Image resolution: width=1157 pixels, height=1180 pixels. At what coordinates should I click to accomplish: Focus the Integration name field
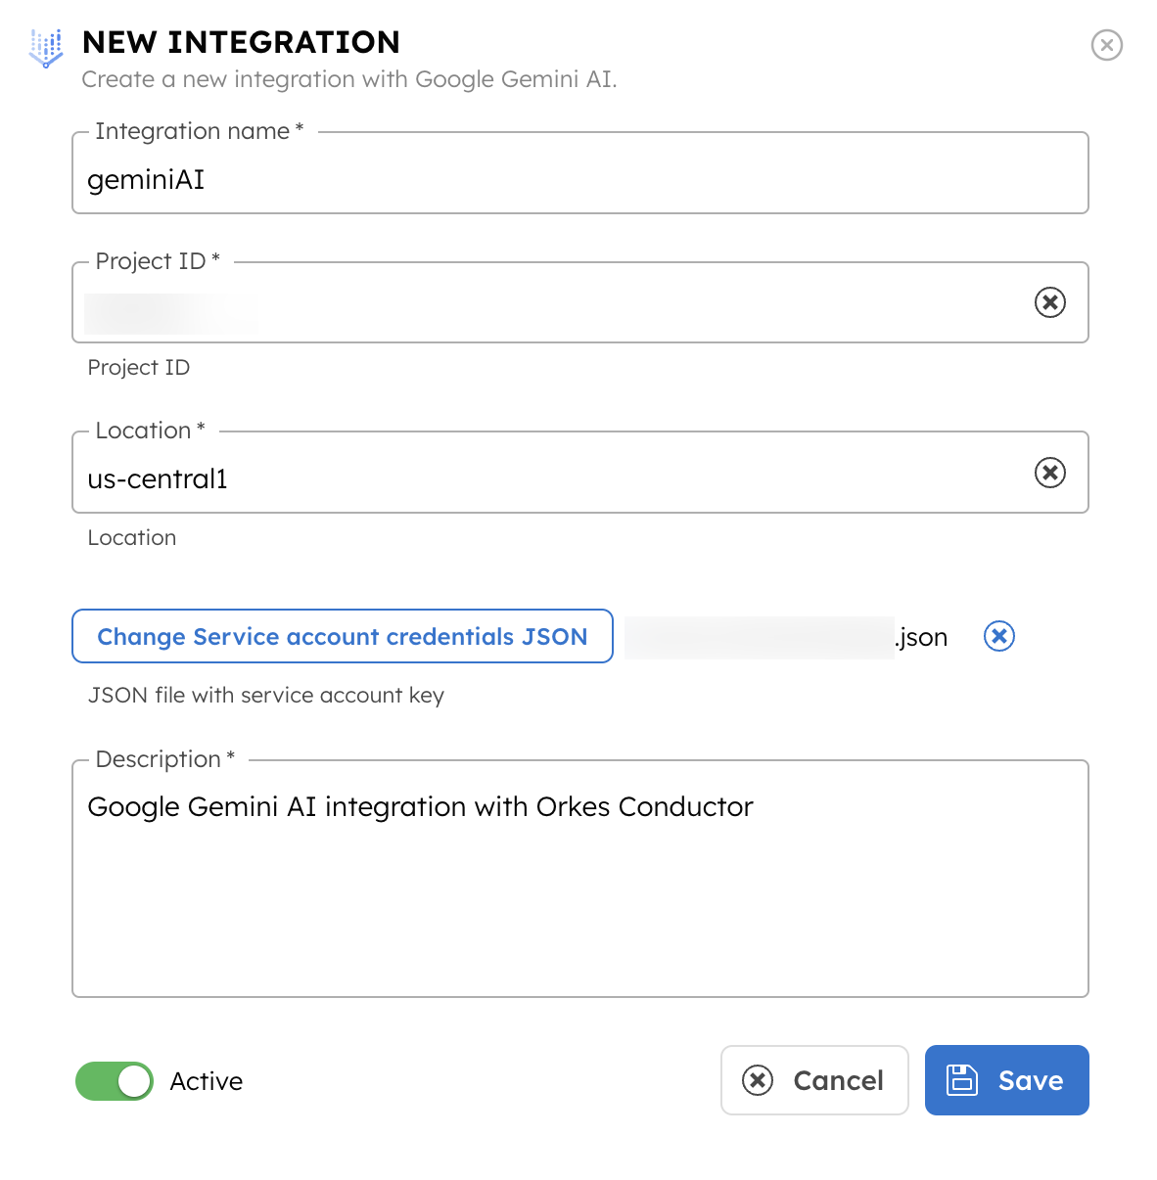580,173
